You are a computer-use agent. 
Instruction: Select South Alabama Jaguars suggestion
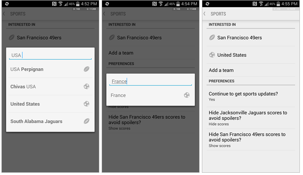50,122
